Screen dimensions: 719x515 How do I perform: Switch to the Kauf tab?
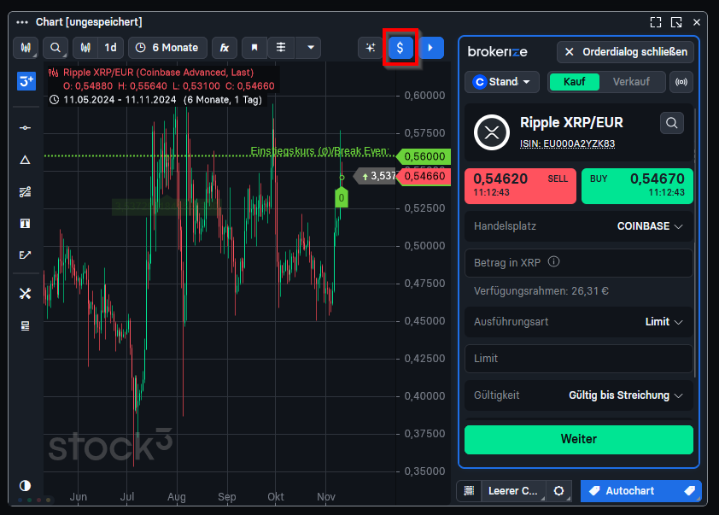click(x=574, y=82)
